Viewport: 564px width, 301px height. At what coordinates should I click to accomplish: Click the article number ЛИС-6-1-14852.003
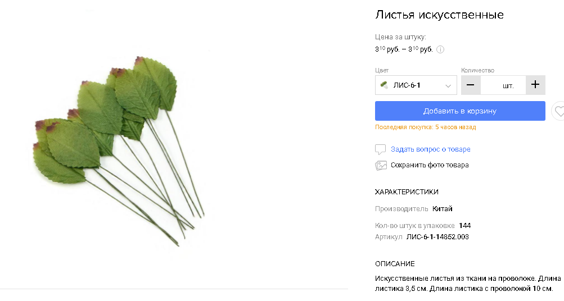coord(437,237)
